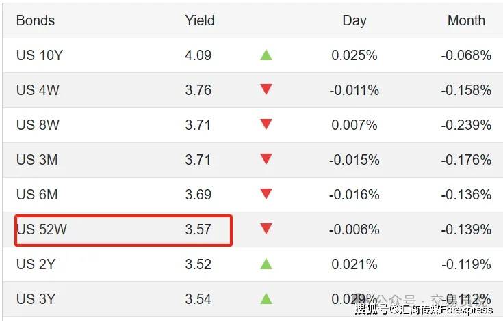
Task: Click the 0.021% day change for US 2Y
Action: [x=354, y=264]
